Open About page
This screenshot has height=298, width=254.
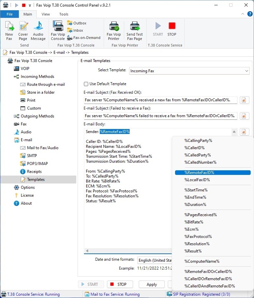(x=26, y=203)
